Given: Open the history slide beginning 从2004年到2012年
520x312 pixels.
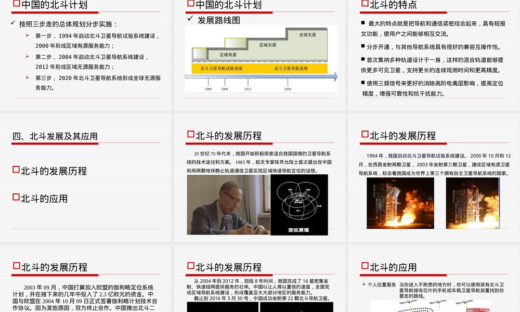Looking at the screenshot, I should point(259,279).
